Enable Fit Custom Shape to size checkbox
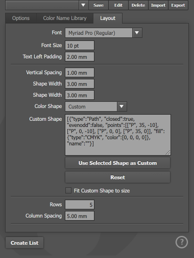 pyautogui.click(x=68, y=190)
